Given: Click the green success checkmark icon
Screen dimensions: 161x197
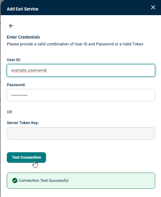Looking at the screenshot, I should coord(15,181).
